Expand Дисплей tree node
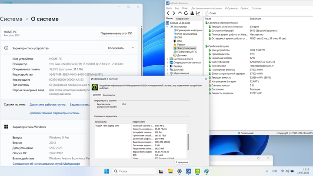The height and width of the screenshot is (176, 313). tap(167, 70)
